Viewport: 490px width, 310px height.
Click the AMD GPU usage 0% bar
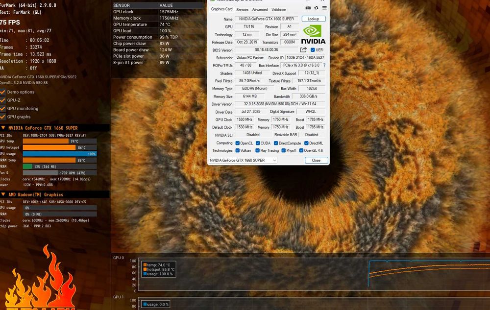[x=60, y=208]
